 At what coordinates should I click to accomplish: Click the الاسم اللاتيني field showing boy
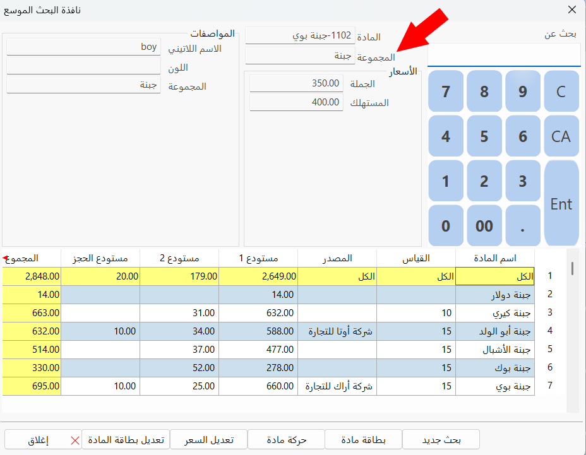(82, 47)
